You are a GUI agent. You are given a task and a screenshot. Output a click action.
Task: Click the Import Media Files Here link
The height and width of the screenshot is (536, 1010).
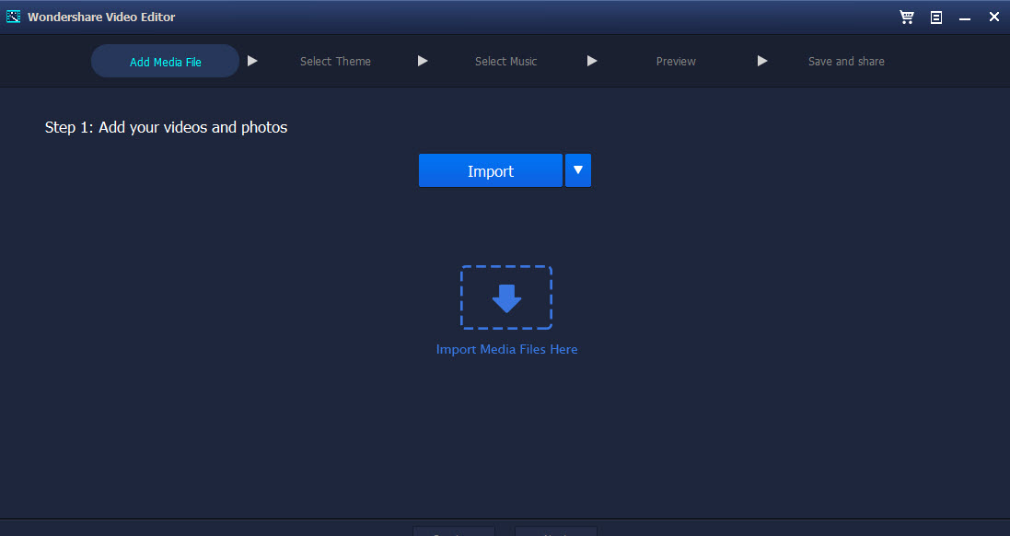point(507,349)
